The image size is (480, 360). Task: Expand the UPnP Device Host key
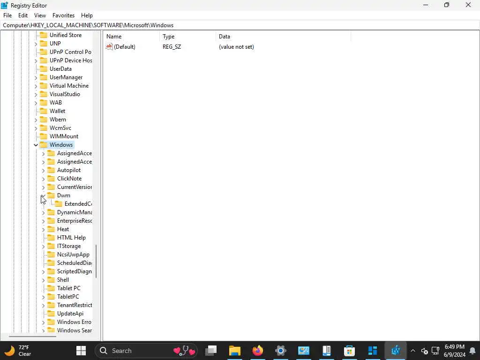click(x=36, y=60)
